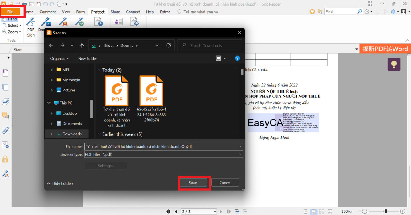
Task: Click the lightbulb tips icon
Action: click(393, 64)
